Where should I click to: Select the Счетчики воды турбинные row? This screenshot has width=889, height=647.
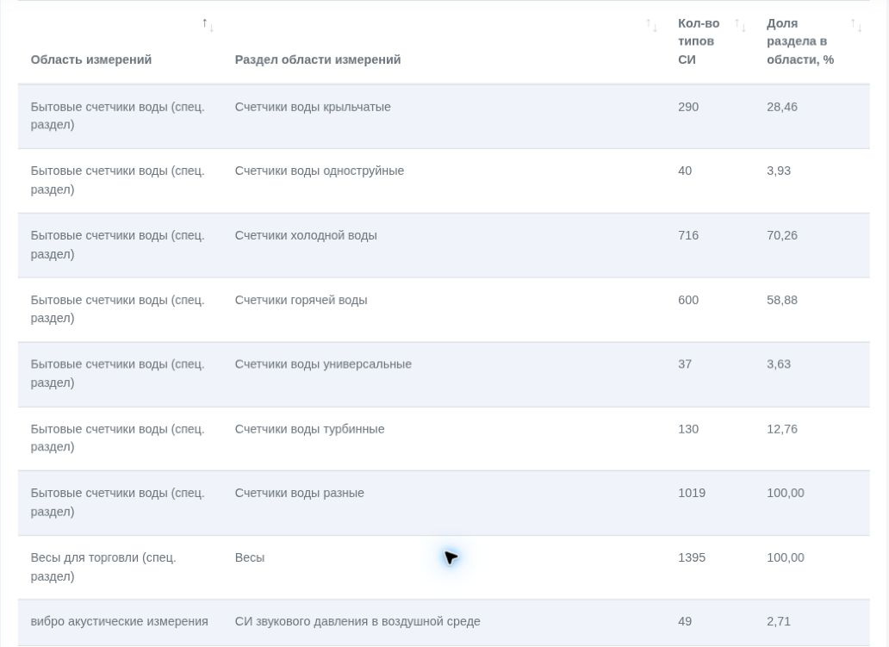[444, 439]
